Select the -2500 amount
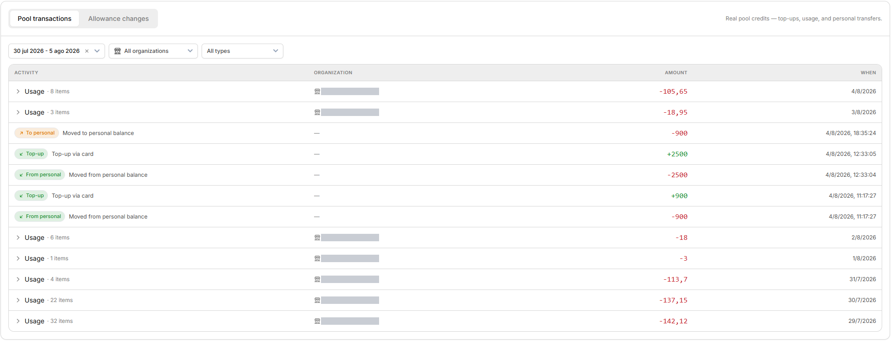891x341 pixels. (677, 175)
